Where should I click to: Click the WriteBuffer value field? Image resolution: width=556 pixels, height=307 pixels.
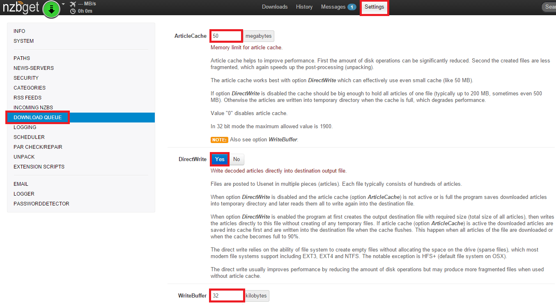[x=227, y=296]
